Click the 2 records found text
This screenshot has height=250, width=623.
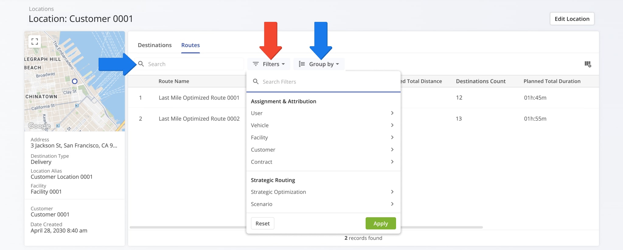(363, 238)
